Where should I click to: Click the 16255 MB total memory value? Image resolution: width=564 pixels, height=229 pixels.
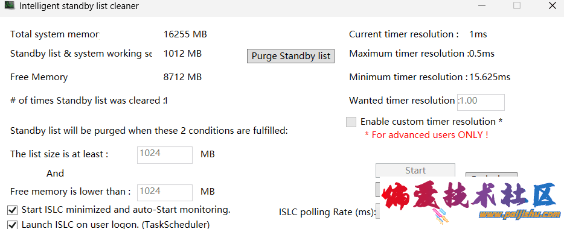click(185, 34)
